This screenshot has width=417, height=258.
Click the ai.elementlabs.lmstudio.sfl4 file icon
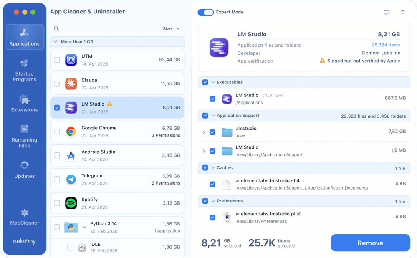point(227,184)
